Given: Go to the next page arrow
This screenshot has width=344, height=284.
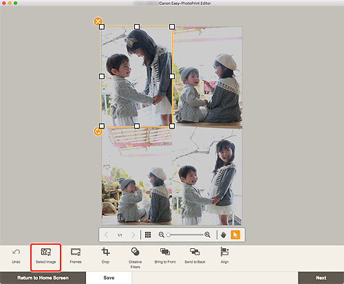Looking at the screenshot, I should [x=133, y=234].
